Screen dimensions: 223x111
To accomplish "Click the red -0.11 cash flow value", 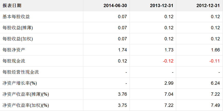I will click(215, 61).
